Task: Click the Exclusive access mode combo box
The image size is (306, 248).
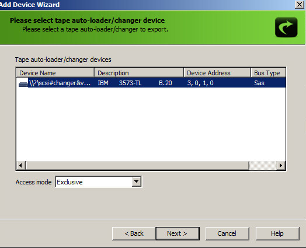Action: [98, 182]
